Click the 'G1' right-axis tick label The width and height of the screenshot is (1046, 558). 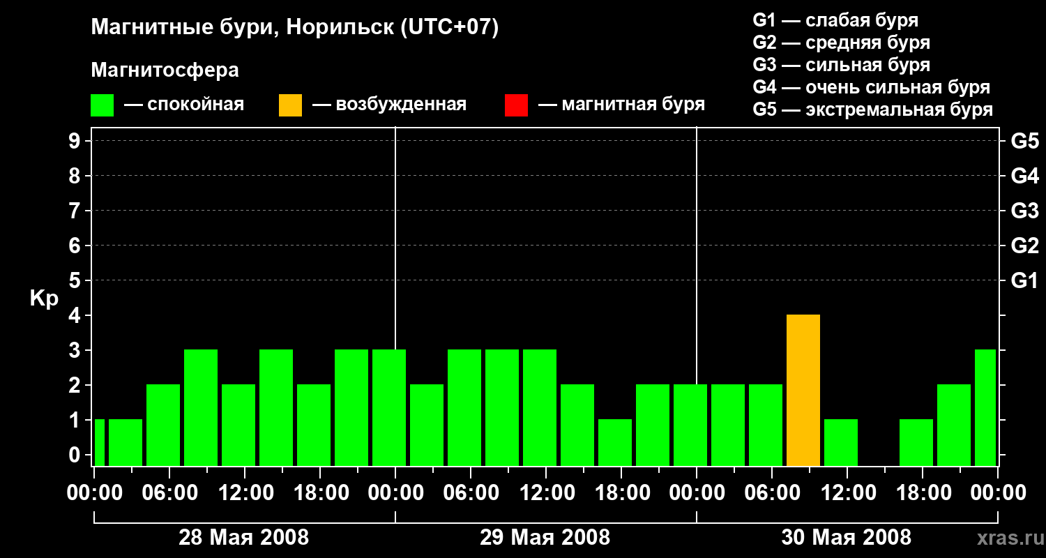[x=1025, y=281]
